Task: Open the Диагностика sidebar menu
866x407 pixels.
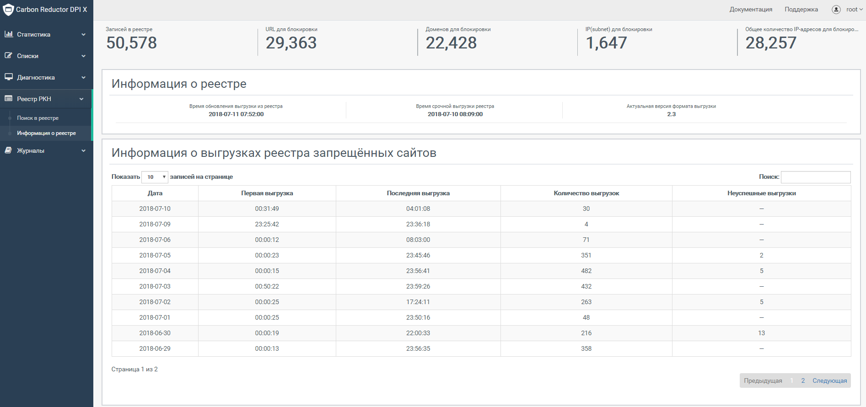Action: [46, 77]
